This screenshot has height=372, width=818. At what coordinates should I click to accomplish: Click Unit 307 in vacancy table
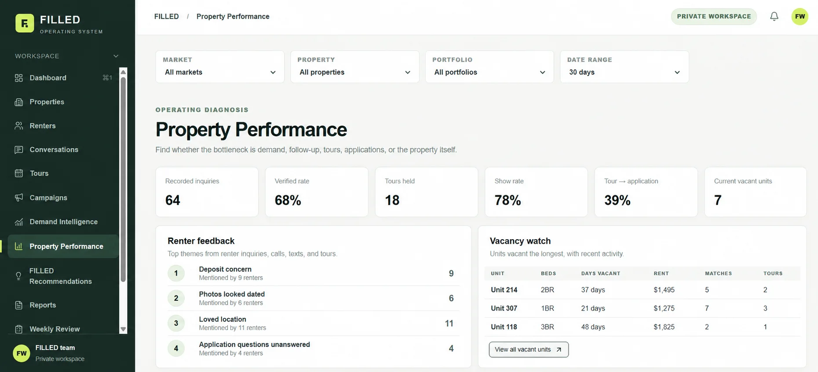(x=504, y=308)
